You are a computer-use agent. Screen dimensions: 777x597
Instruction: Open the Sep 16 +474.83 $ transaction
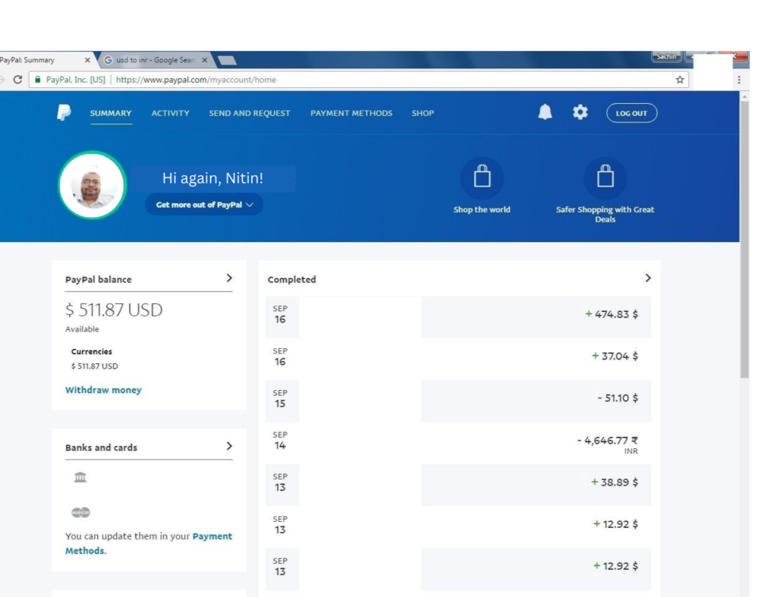[458, 316]
